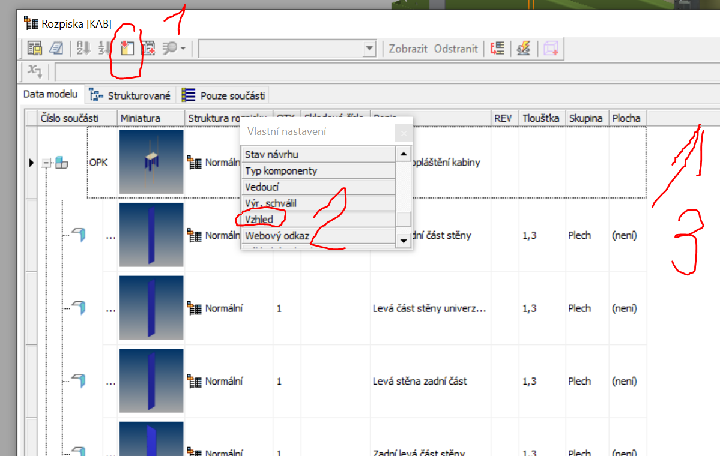Click the row selector arrow for OPK

[31, 163]
